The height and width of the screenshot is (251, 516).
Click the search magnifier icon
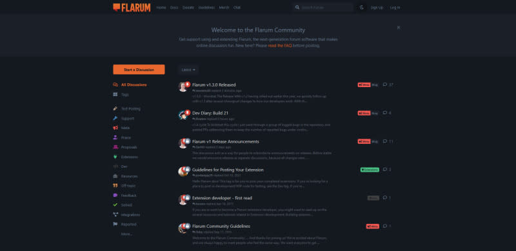[297, 7]
